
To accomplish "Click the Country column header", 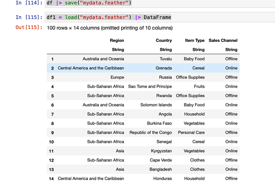I will [x=164, y=41].
